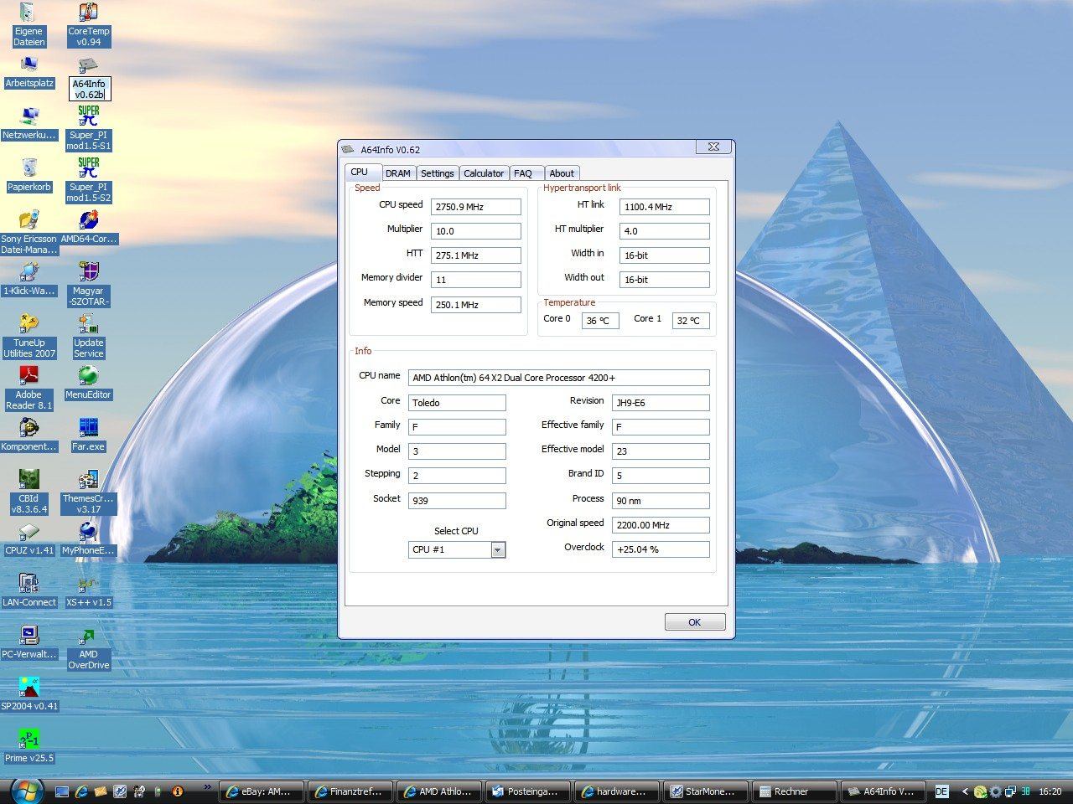Image resolution: width=1073 pixels, height=804 pixels.
Task: Switch to Finanztreff taskbar window
Action: click(350, 791)
